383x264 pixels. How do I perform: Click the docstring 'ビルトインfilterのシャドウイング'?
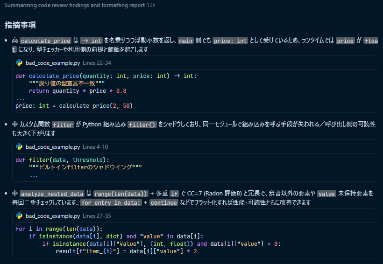pyautogui.click(x=85, y=167)
